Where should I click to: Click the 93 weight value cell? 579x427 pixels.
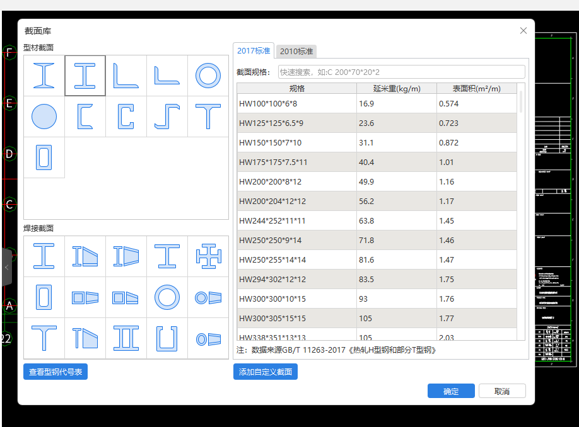pos(397,299)
